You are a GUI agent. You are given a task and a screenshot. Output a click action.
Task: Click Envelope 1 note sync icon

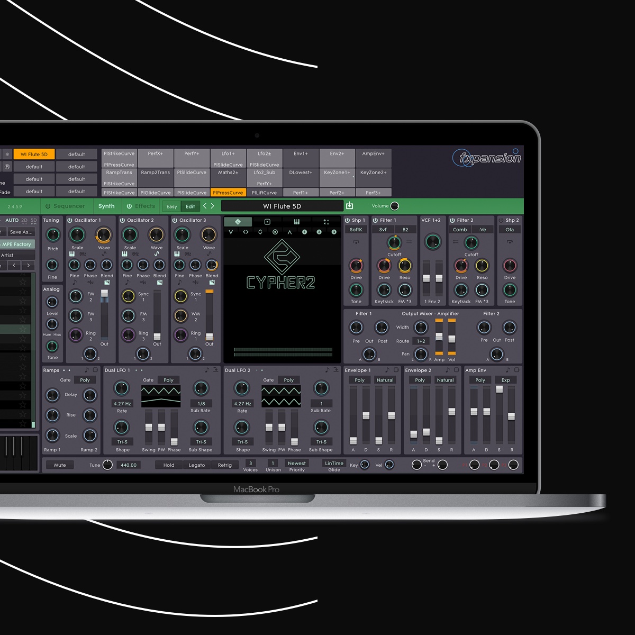pyautogui.click(x=387, y=370)
